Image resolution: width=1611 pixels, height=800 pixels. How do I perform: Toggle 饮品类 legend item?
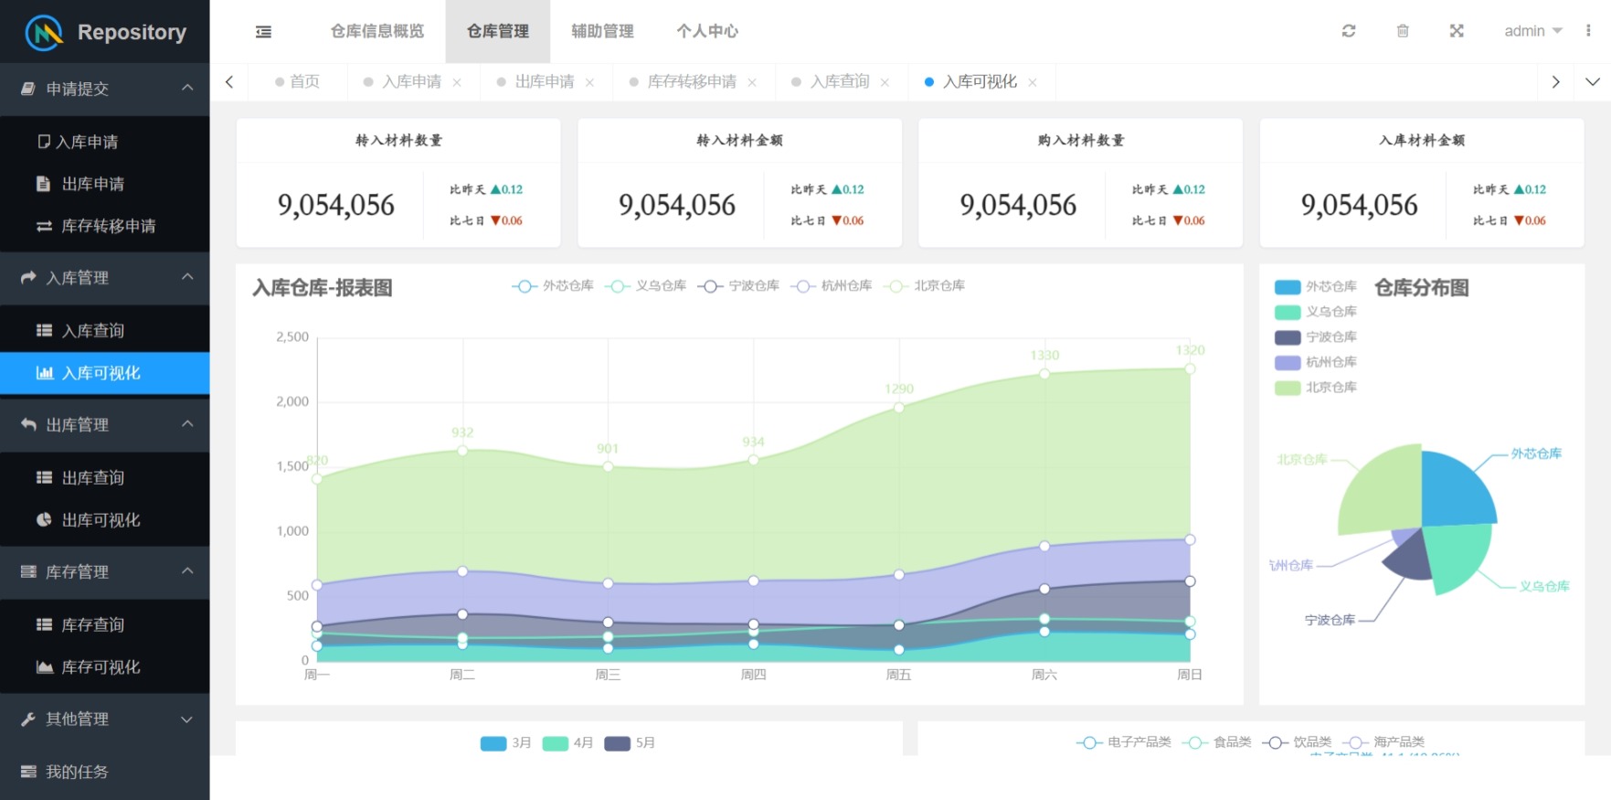(1297, 742)
